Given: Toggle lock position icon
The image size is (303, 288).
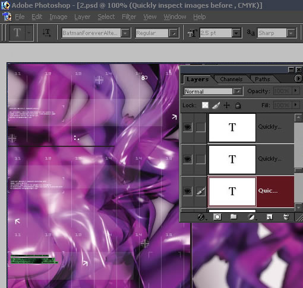Looking at the screenshot, I should (226, 105).
